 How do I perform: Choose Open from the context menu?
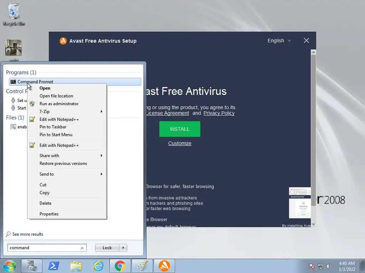click(x=45, y=88)
